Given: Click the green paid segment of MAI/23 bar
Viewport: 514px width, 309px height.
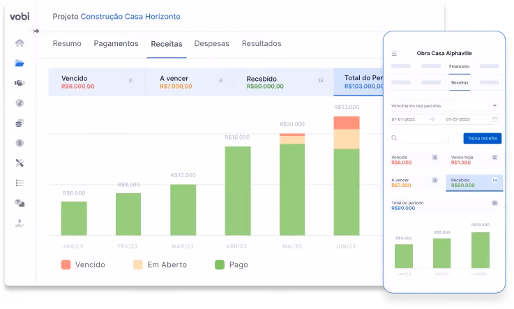Looking at the screenshot, I should (x=292, y=190).
